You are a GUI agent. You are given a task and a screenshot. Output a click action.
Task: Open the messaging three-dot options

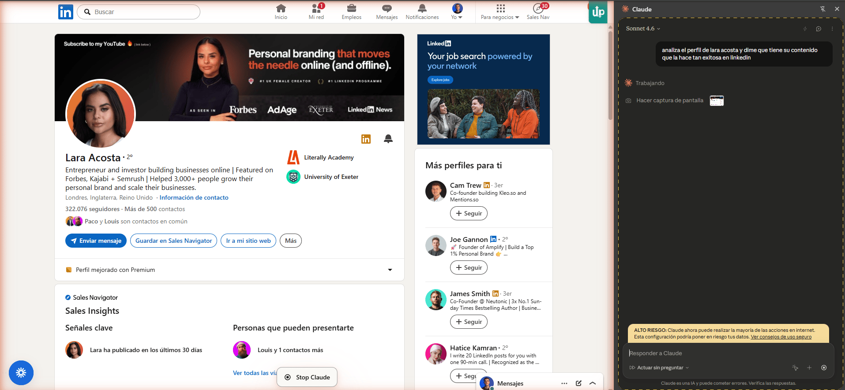(564, 383)
